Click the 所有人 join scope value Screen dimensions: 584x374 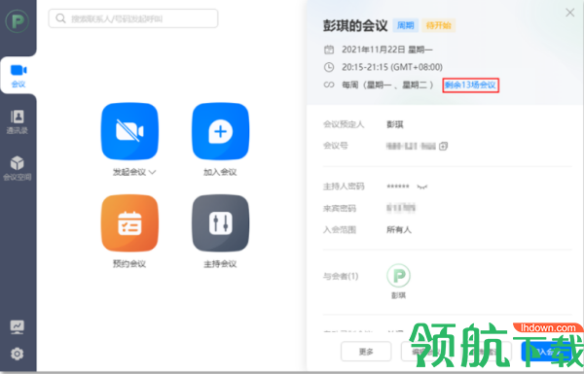398,230
